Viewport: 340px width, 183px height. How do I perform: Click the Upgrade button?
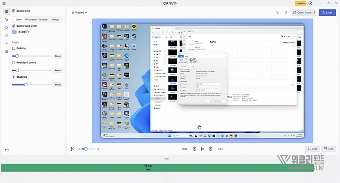[300, 3]
